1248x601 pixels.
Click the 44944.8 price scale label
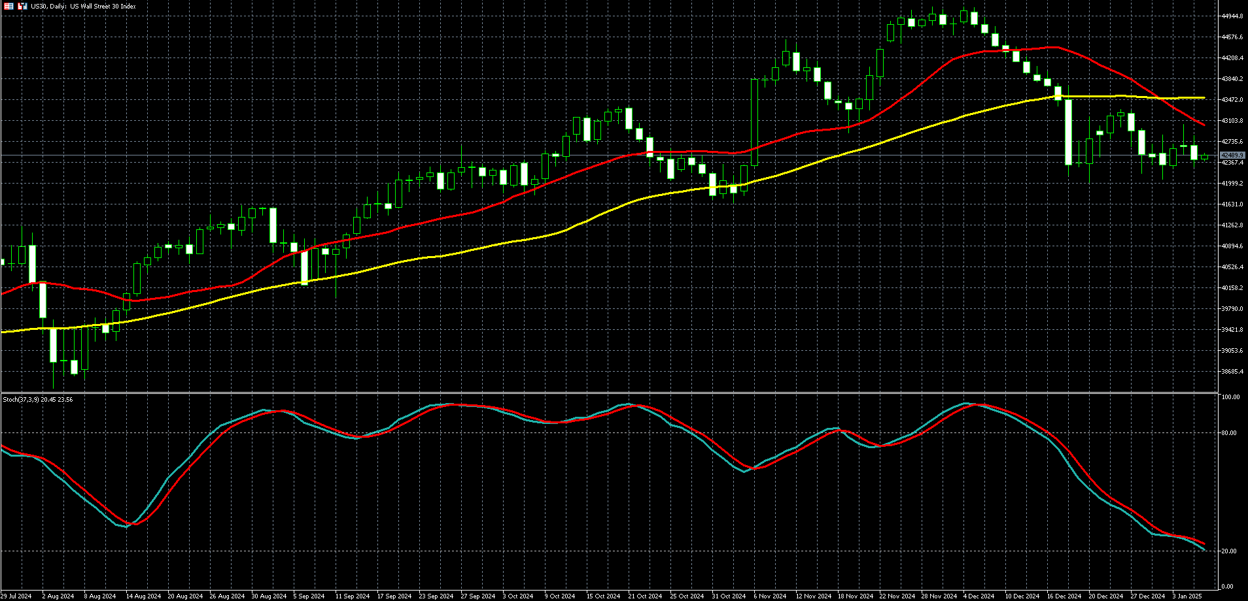1232,16
